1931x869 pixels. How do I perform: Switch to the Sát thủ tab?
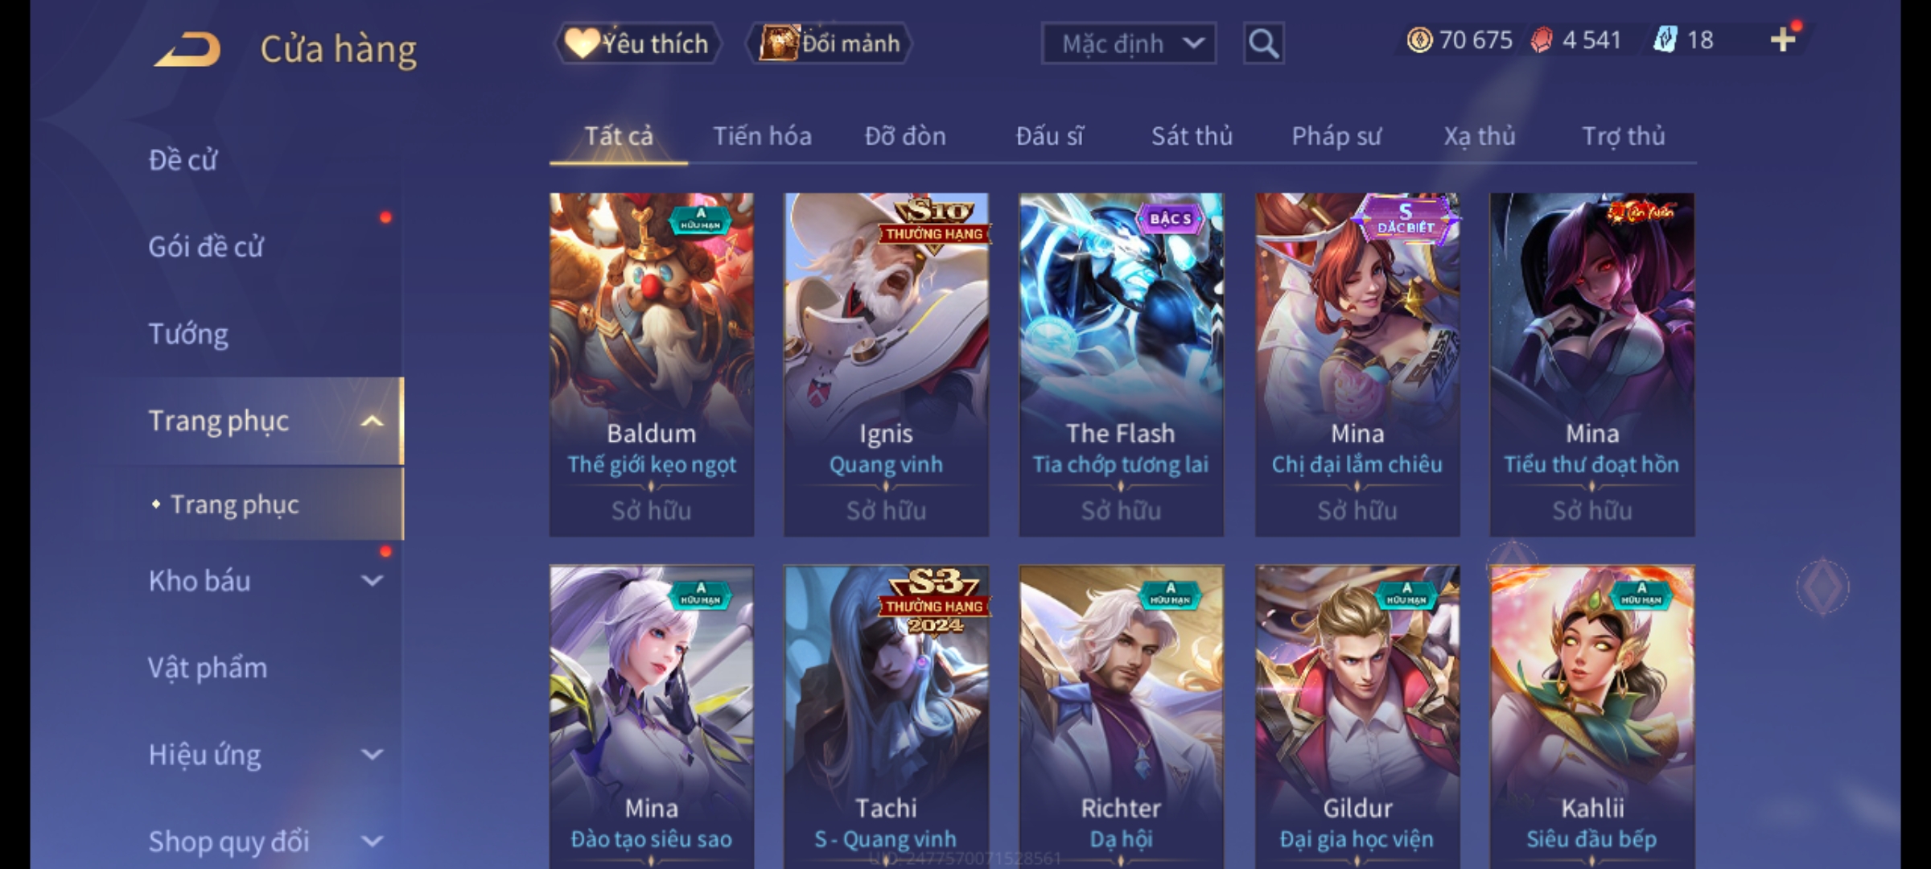(1192, 136)
